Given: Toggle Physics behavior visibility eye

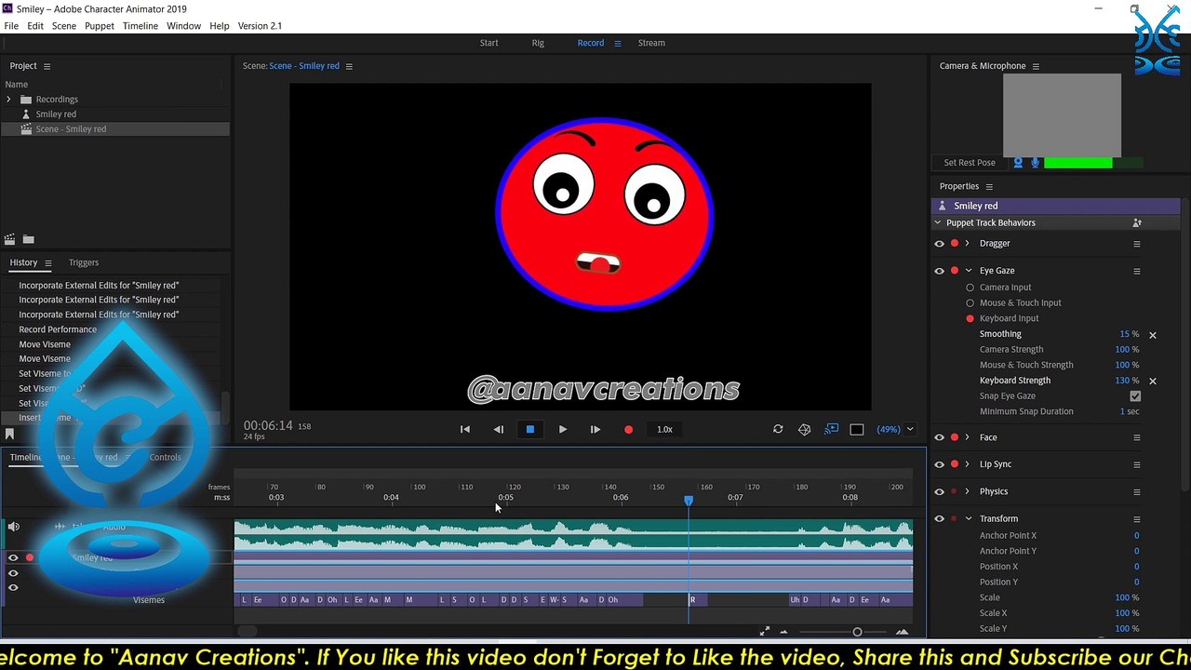Looking at the screenshot, I should (939, 491).
